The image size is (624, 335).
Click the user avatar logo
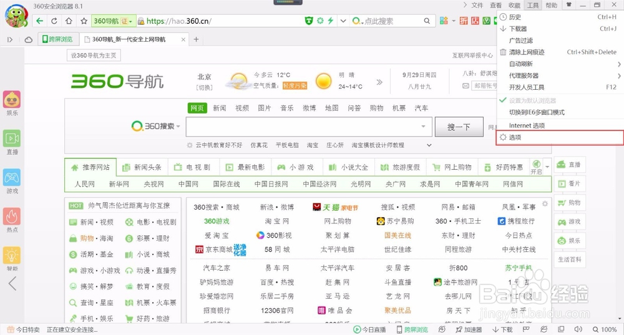coord(16,16)
